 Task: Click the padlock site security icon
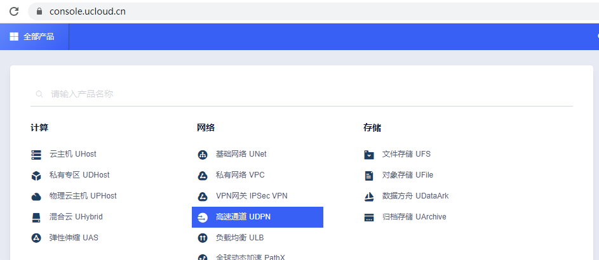pos(39,11)
